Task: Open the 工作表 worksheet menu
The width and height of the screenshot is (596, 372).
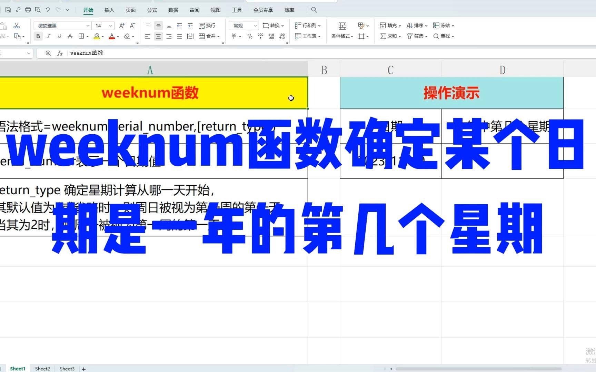Action: [308, 36]
